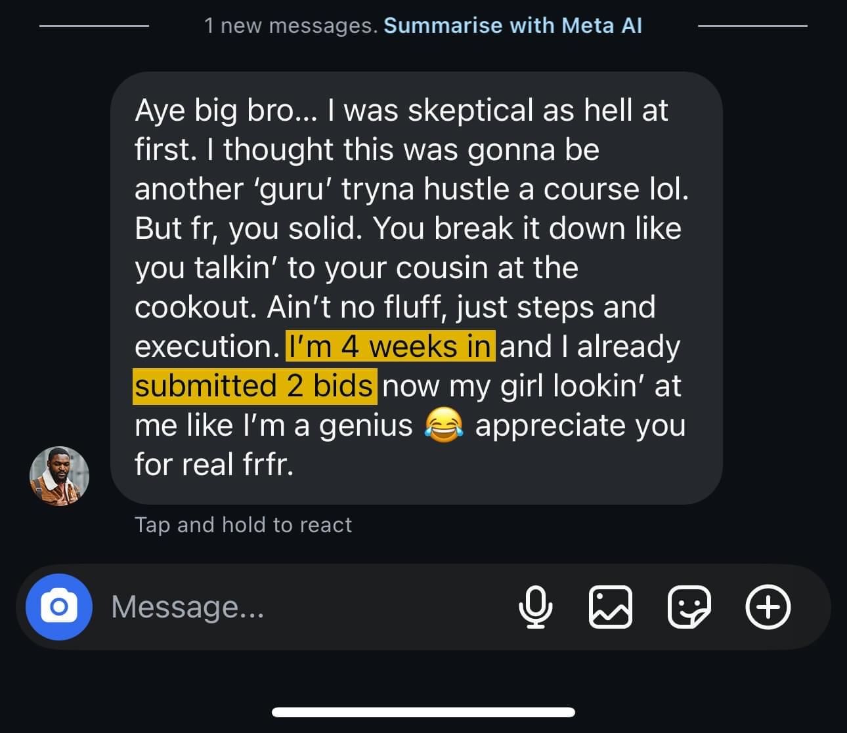Click Summarise with Meta AI link
Viewport: 847px width, 733px height.
[x=512, y=26]
